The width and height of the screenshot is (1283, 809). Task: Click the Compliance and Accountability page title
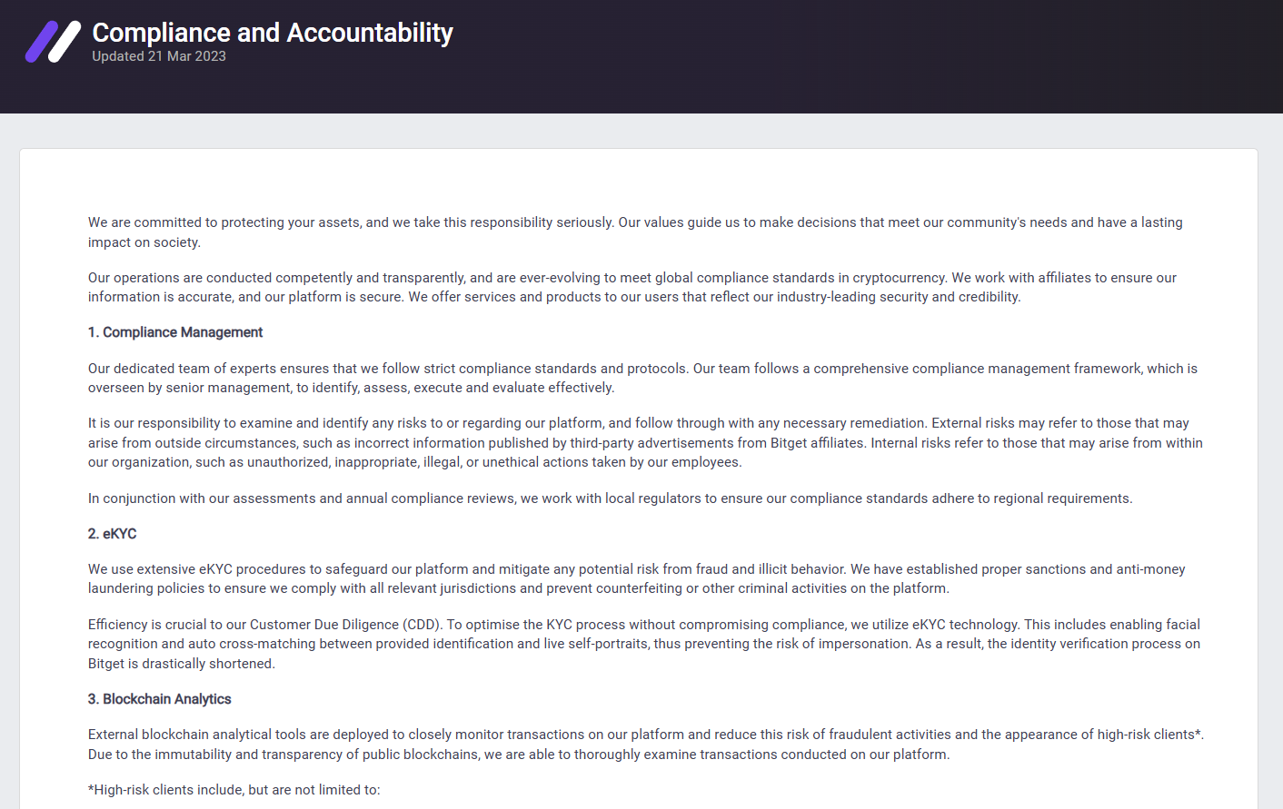pos(273,33)
